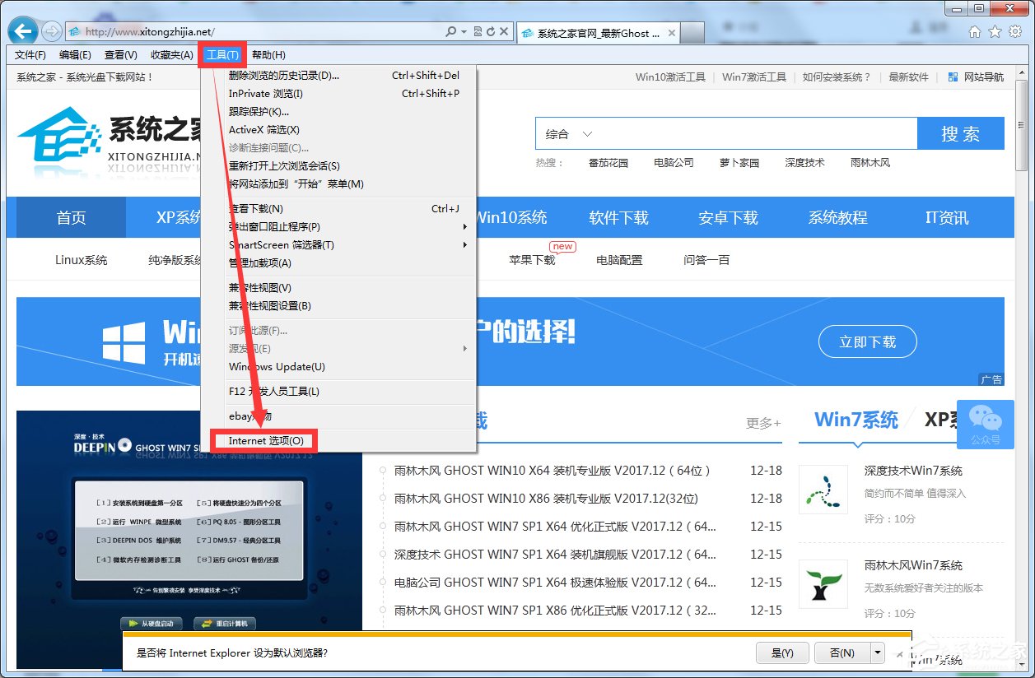Open the 综合 search category dropdown
1035x678 pixels.
pos(568,133)
